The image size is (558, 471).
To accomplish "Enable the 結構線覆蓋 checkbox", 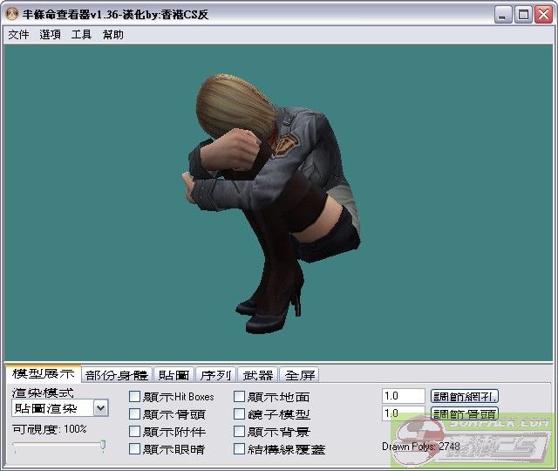I will point(239,448).
